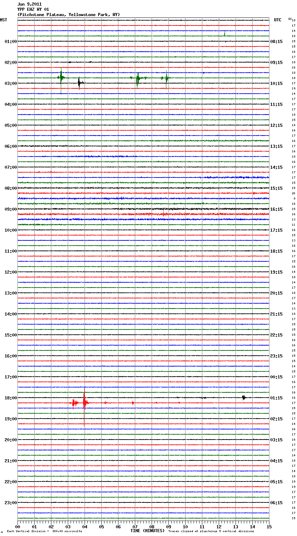Select the 01:00 MST time label
297x536 pixels.
click(x=11, y=42)
